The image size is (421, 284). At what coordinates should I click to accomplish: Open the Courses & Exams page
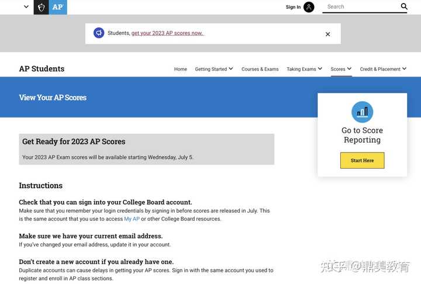click(x=260, y=69)
